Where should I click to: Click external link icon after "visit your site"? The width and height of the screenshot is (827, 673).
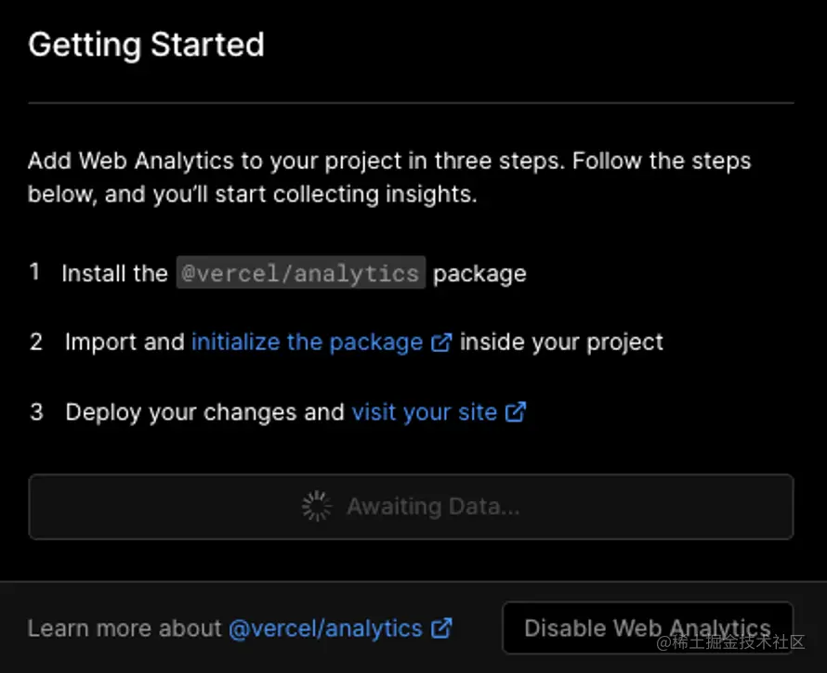tap(516, 412)
